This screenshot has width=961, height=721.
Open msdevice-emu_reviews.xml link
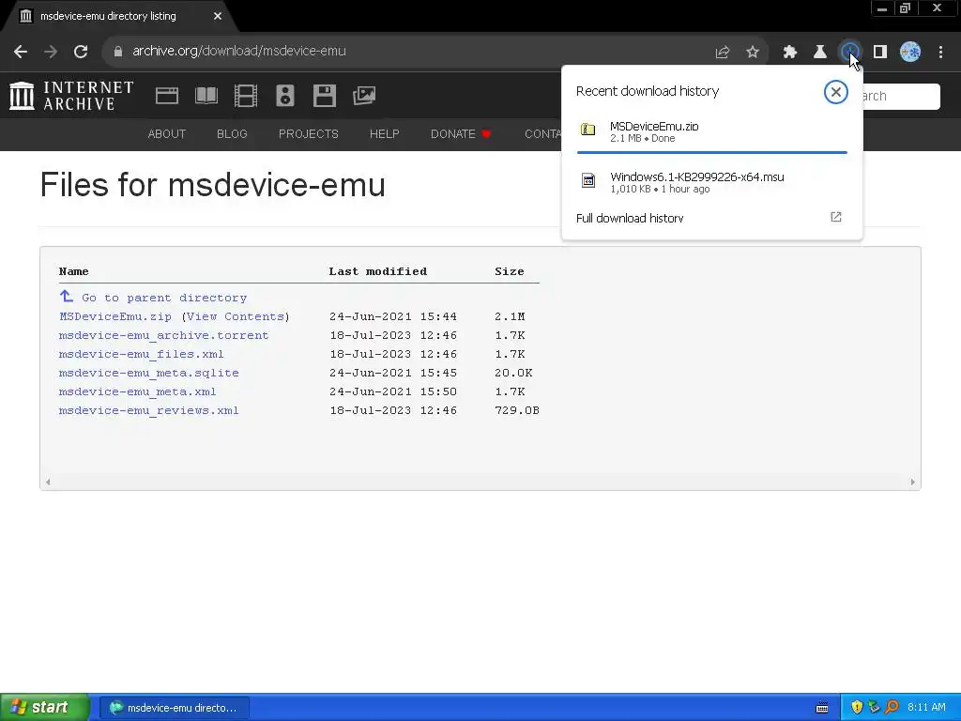[x=149, y=410]
